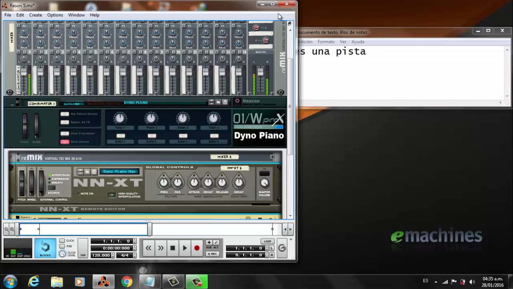Toggle the Loop button in the transport

[267, 241]
